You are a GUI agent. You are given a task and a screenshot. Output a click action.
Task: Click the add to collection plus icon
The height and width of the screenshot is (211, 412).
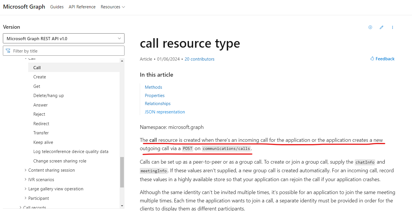pos(370,27)
